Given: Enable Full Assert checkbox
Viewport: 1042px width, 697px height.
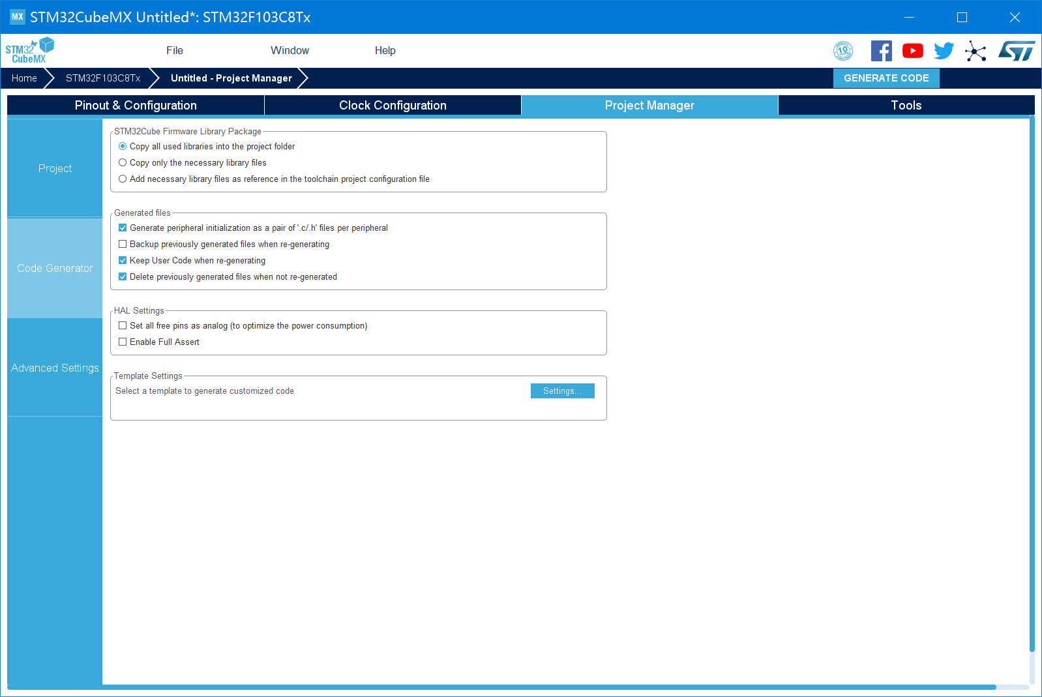Looking at the screenshot, I should [x=123, y=342].
